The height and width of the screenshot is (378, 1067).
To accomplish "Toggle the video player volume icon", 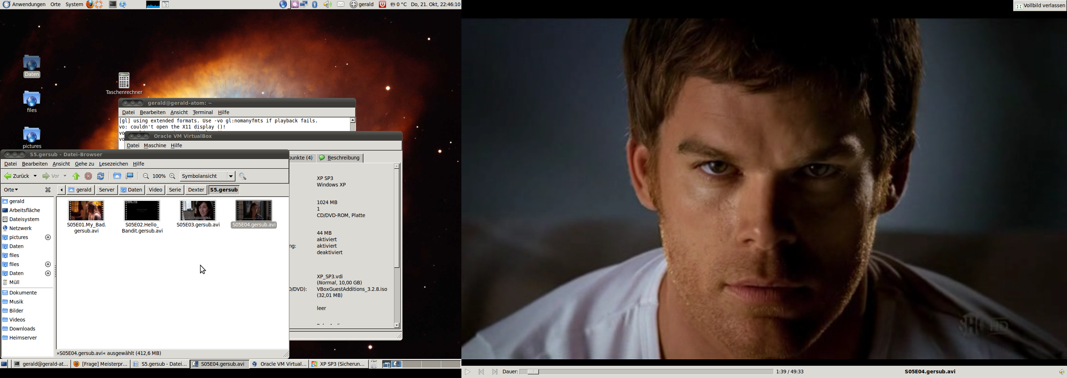I will coord(1062,372).
